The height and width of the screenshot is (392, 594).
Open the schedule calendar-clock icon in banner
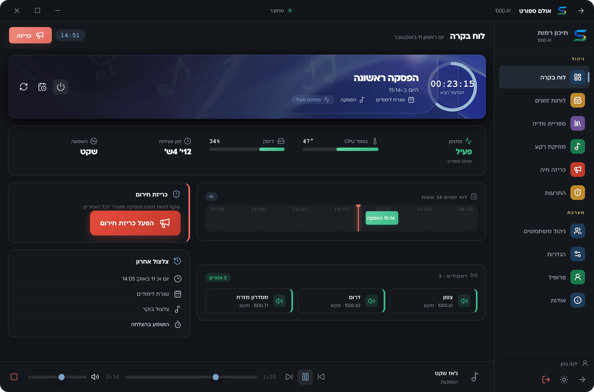pos(42,87)
